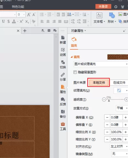Screen dimensions: 128x158
Task: Align text to the right
Action: point(54,21)
